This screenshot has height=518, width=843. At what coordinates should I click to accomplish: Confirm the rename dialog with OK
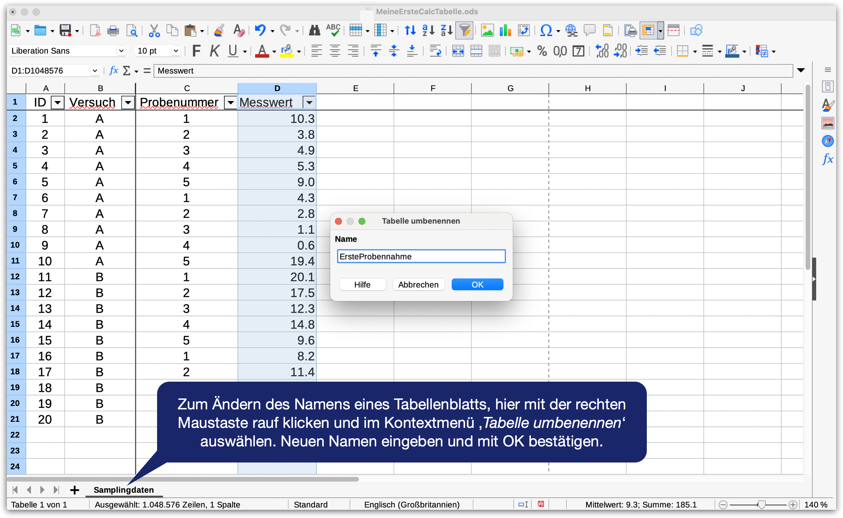(x=477, y=285)
